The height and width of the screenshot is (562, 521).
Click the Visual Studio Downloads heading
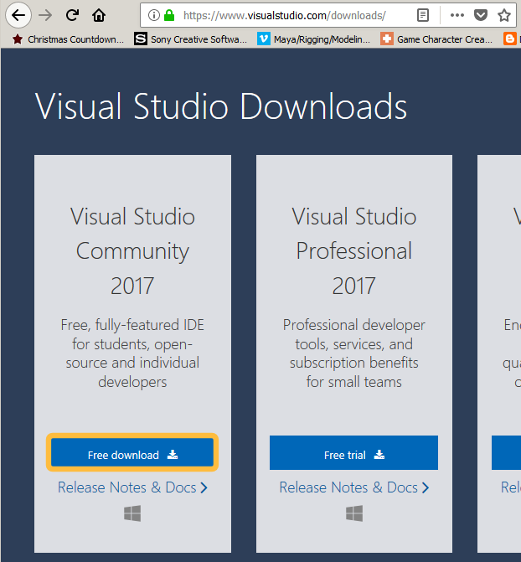tap(221, 106)
